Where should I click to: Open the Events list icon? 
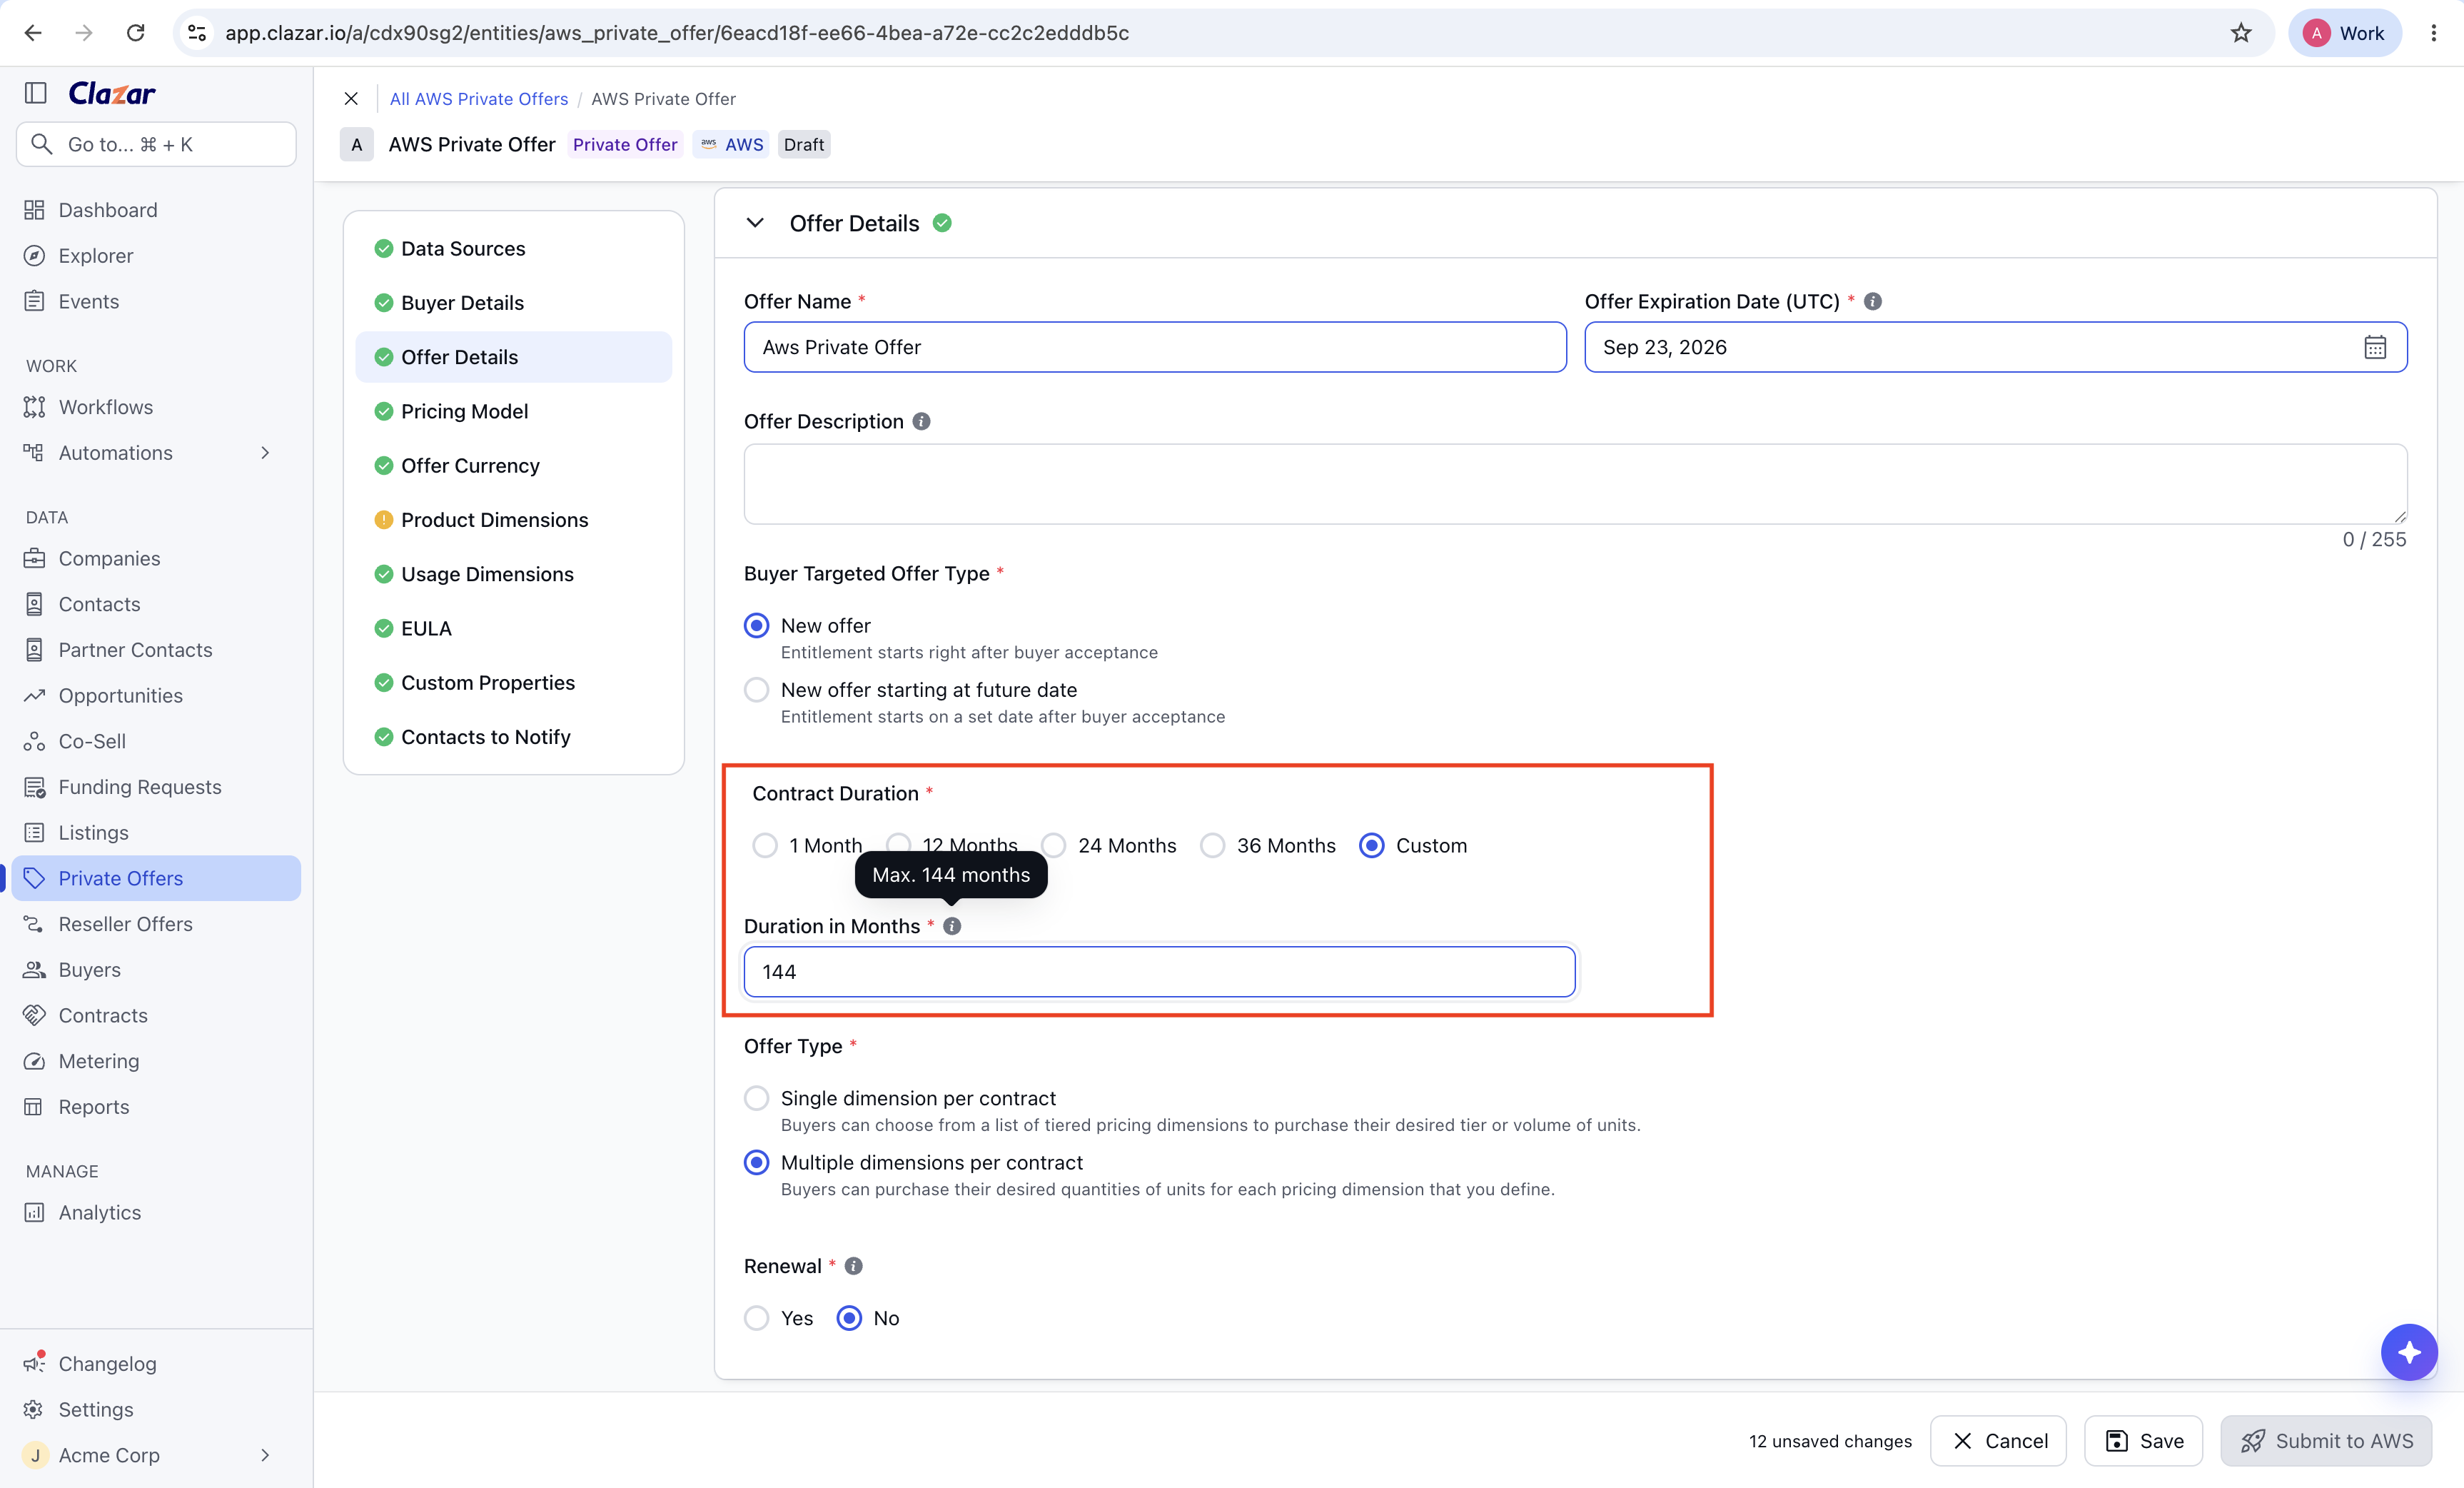point(34,301)
